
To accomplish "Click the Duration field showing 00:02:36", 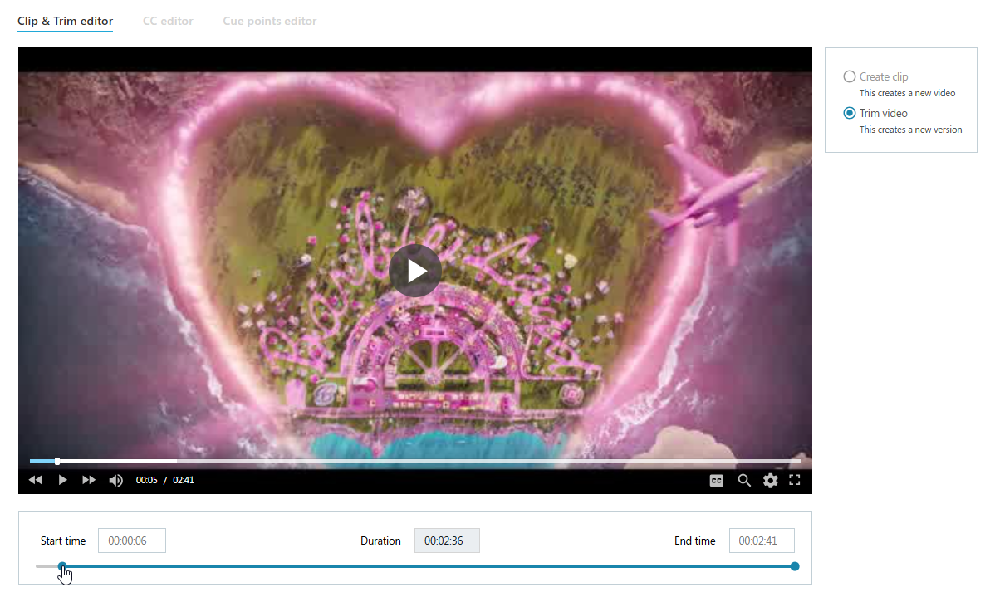I will pyautogui.click(x=447, y=541).
